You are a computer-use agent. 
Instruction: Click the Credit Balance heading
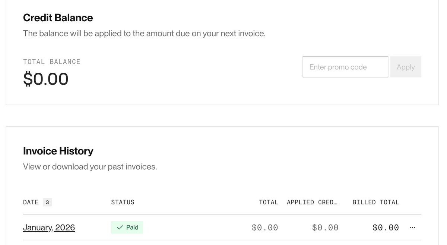pos(58,18)
